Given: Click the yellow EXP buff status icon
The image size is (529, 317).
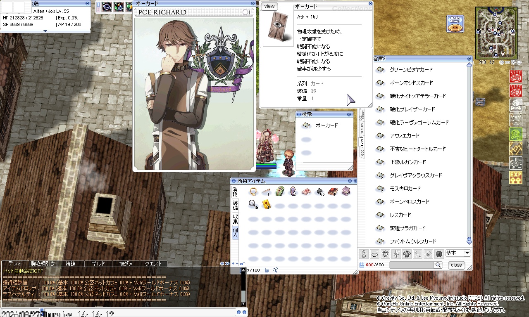Looking at the screenshot, I should click(x=516, y=178).
